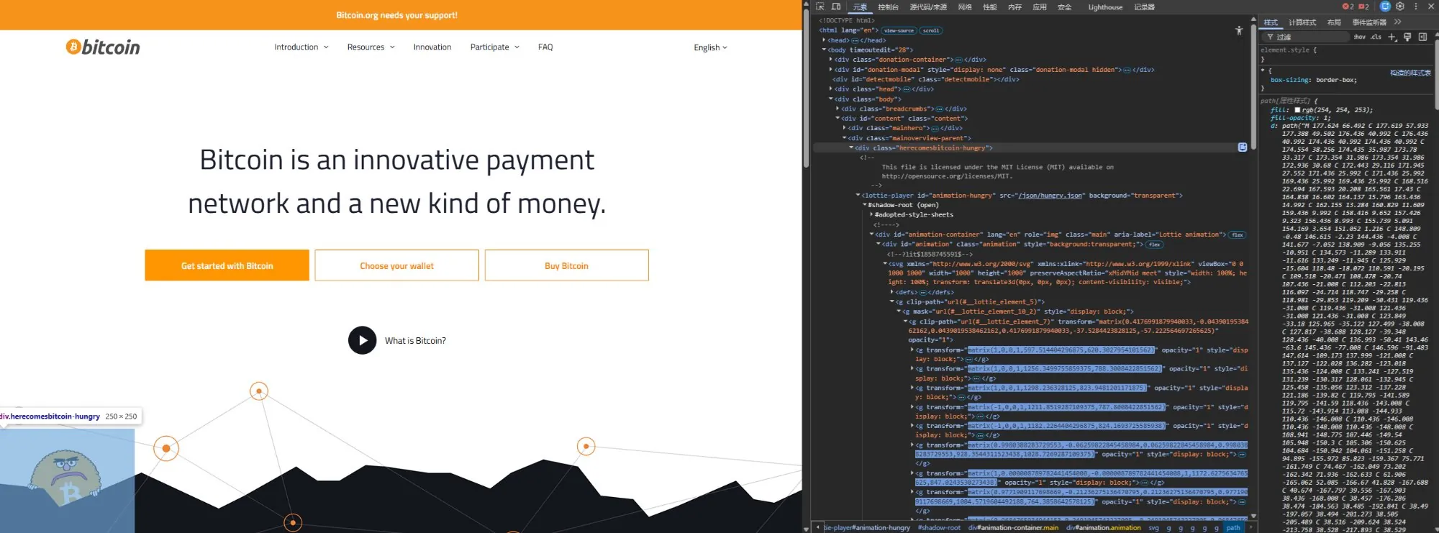This screenshot has width=1439, height=533.
Task: Click the issues count badge
Action: click(x=1363, y=6)
